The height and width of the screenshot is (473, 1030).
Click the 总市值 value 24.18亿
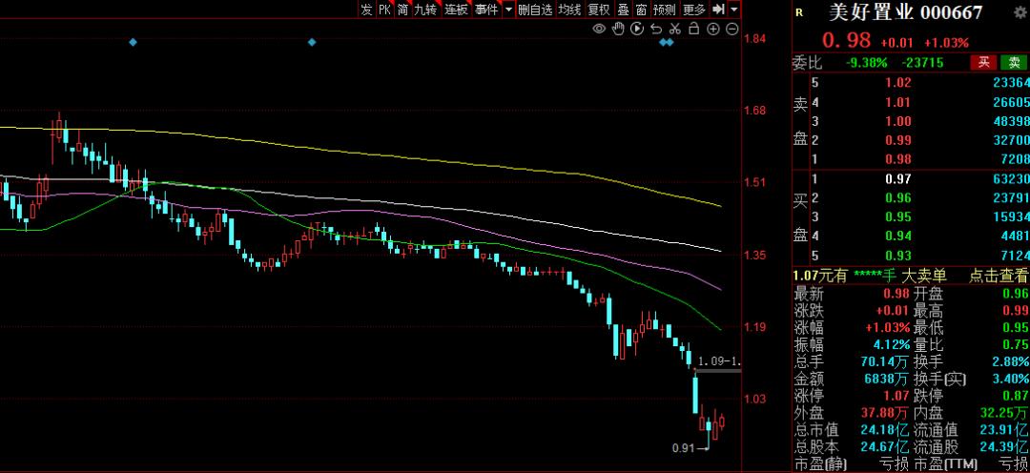[885, 430]
